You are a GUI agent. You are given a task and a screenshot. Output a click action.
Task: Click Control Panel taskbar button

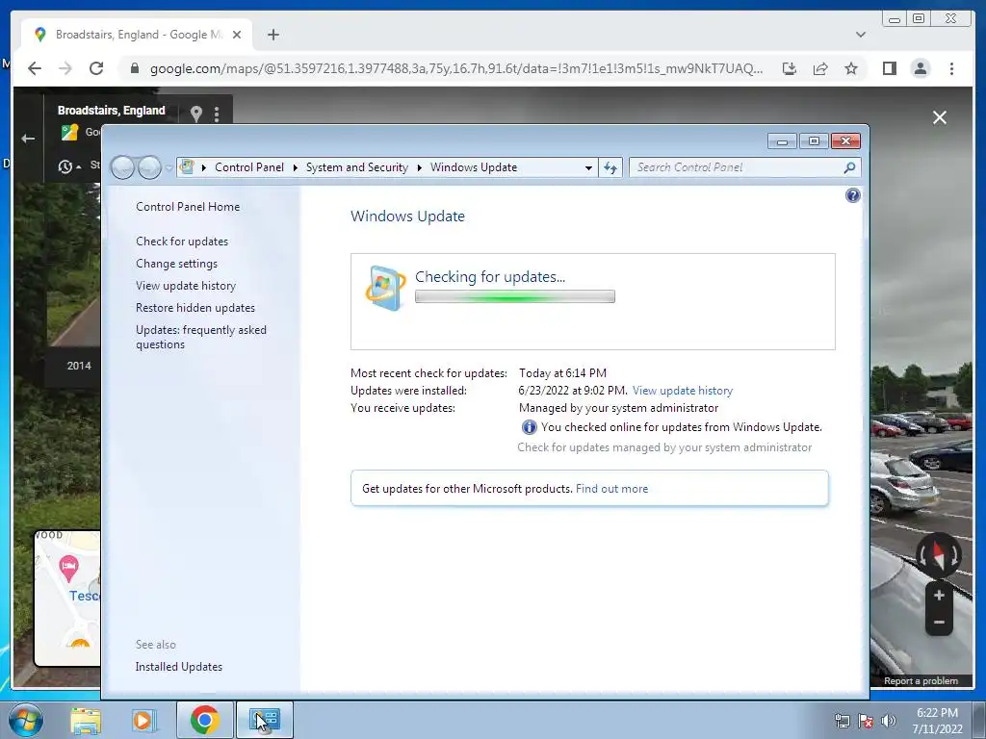(265, 720)
